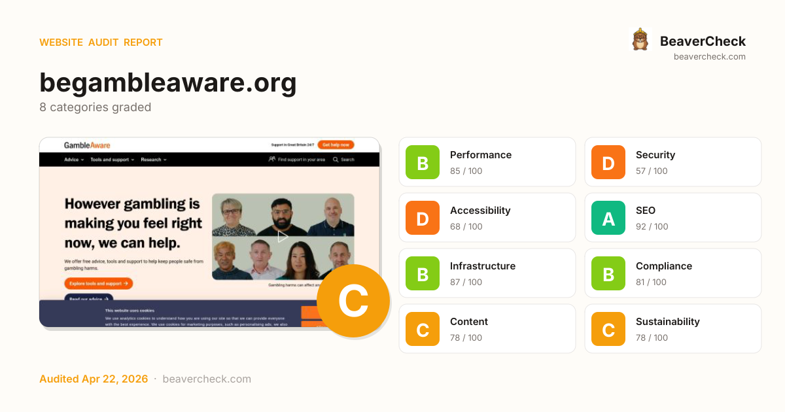Image resolution: width=785 pixels, height=412 pixels.
Task: Click the Compliance grade B badge
Action: coord(608,273)
